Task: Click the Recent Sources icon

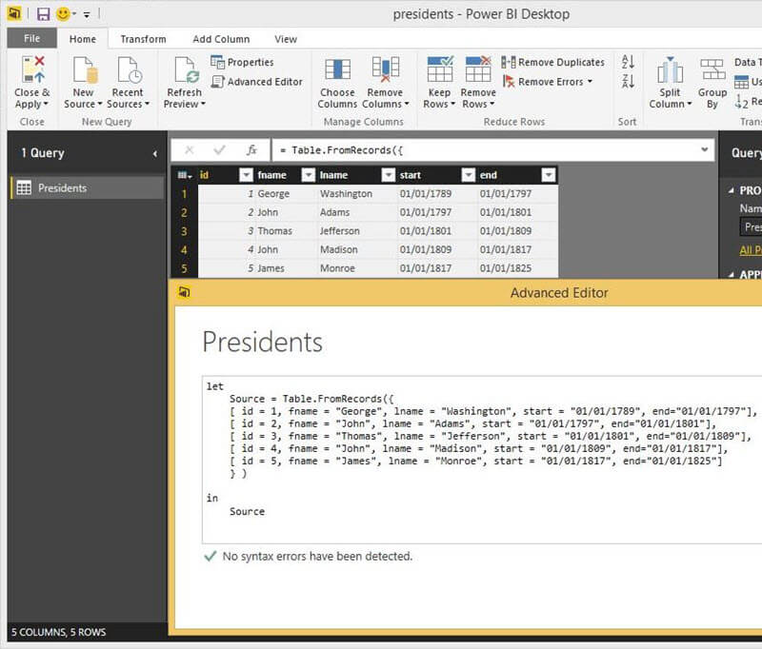Action: [x=130, y=69]
